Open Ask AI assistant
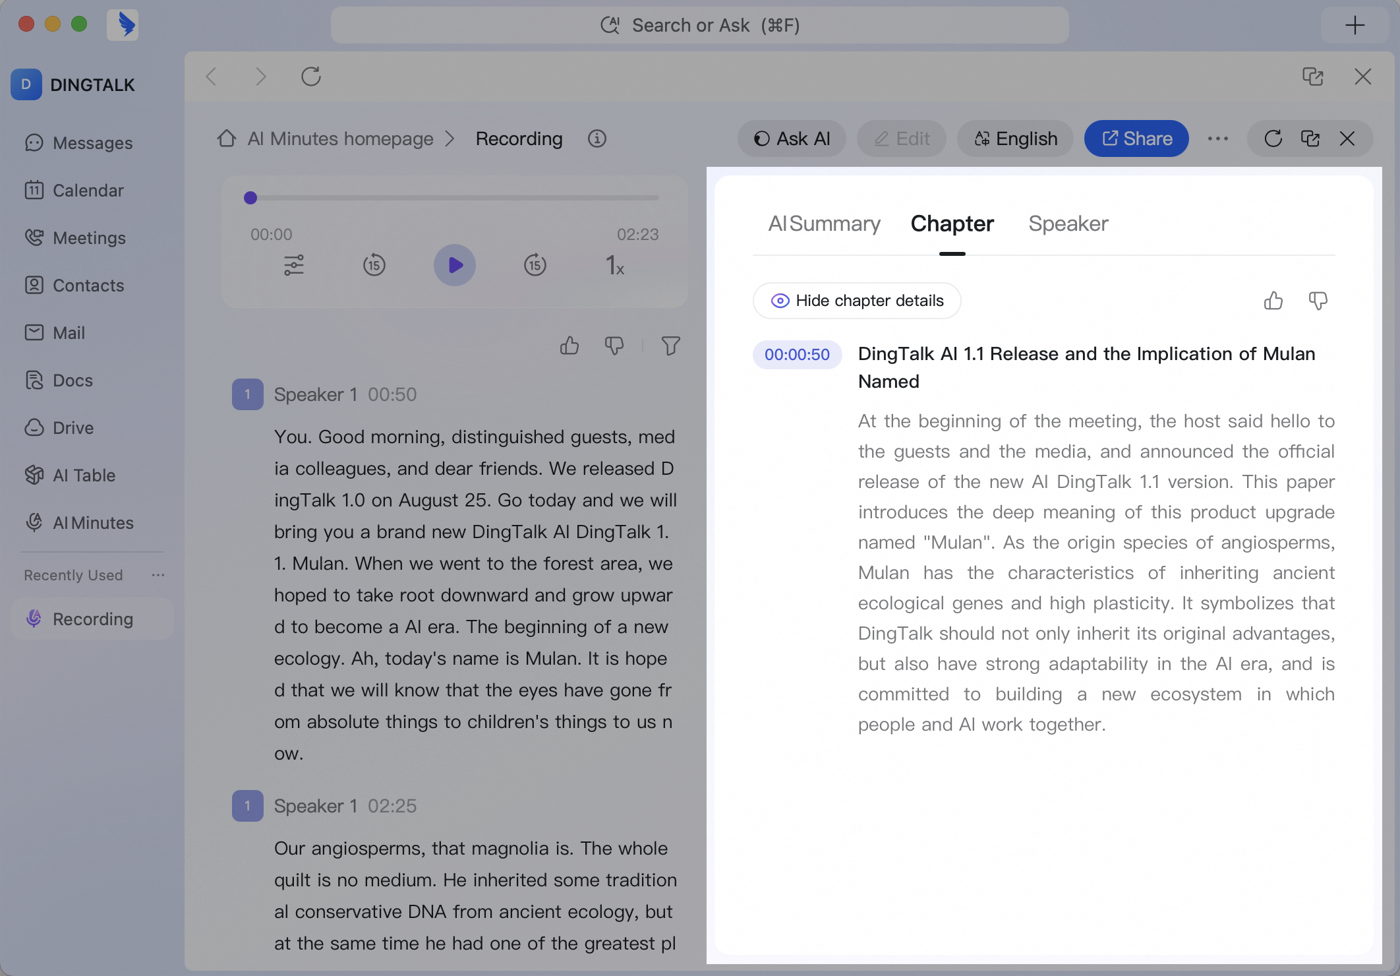The image size is (1400, 976). pyautogui.click(x=792, y=138)
